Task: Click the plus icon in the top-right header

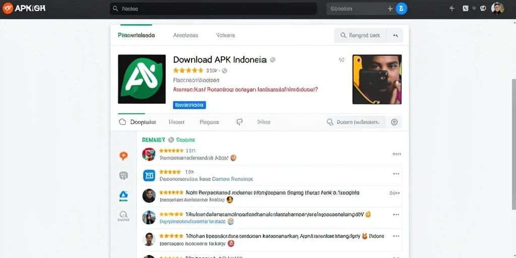Action: click(452, 9)
